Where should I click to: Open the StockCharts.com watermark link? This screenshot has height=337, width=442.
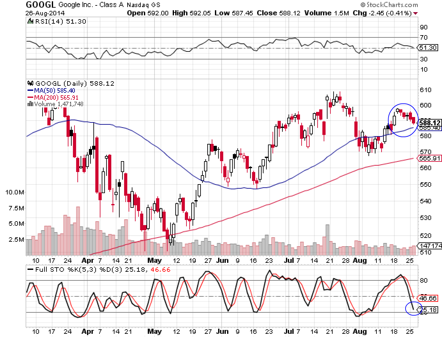tap(389, 5)
